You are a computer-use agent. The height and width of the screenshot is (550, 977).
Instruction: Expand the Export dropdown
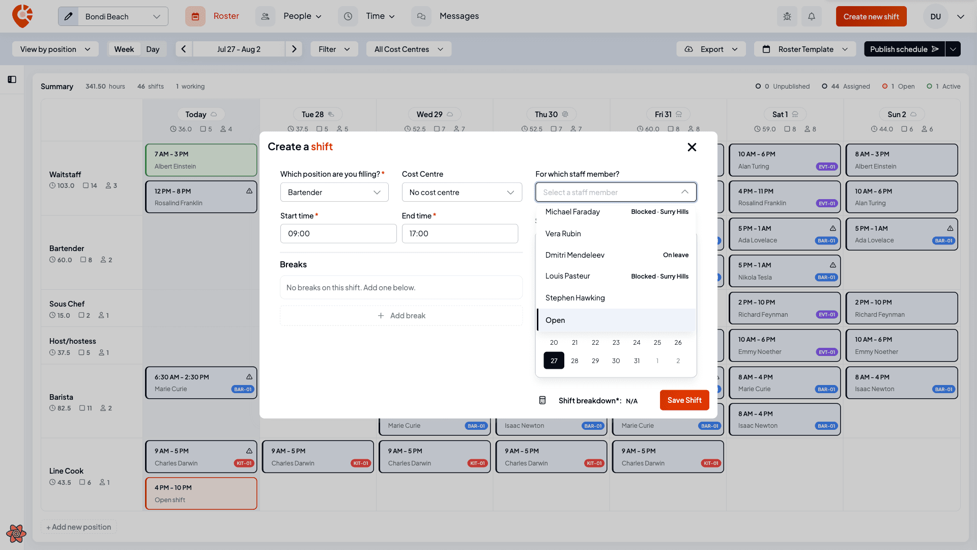tap(711, 49)
